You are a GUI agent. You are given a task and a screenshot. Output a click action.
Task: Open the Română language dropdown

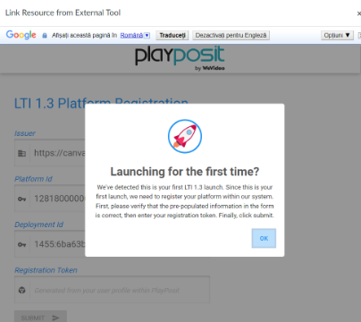click(x=135, y=35)
